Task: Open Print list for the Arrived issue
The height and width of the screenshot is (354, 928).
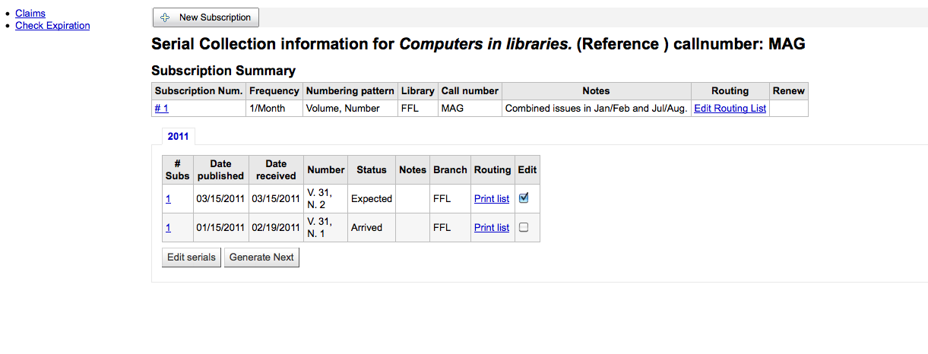Action: pyautogui.click(x=491, y=228)
